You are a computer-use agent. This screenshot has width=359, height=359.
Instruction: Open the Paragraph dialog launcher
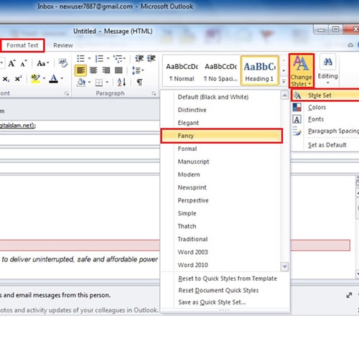(154, 93)
